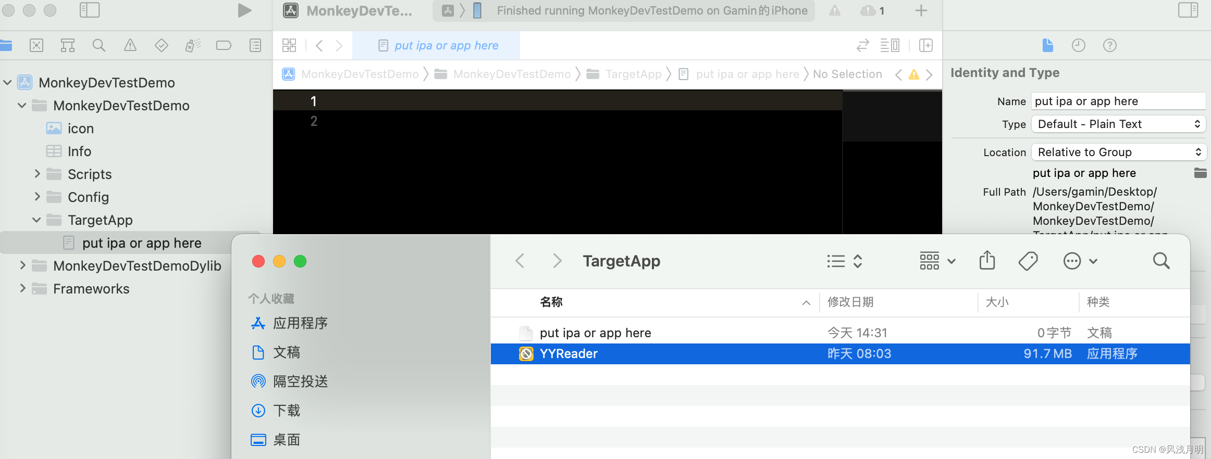Jump to previous issue in breadcrumb bar

898,74
